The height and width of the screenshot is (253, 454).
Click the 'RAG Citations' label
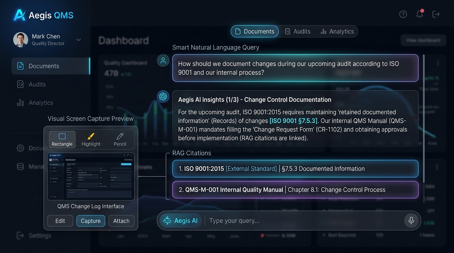click(x=192, y=153)
